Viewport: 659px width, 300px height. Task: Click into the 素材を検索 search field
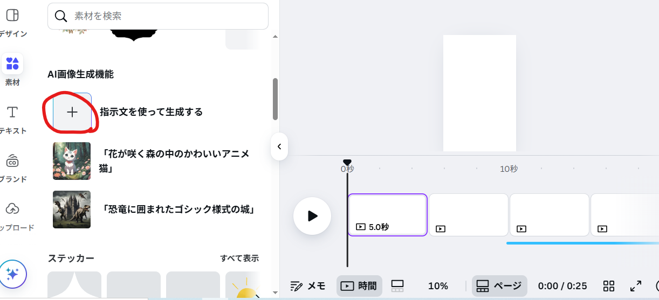coord(158,16)
